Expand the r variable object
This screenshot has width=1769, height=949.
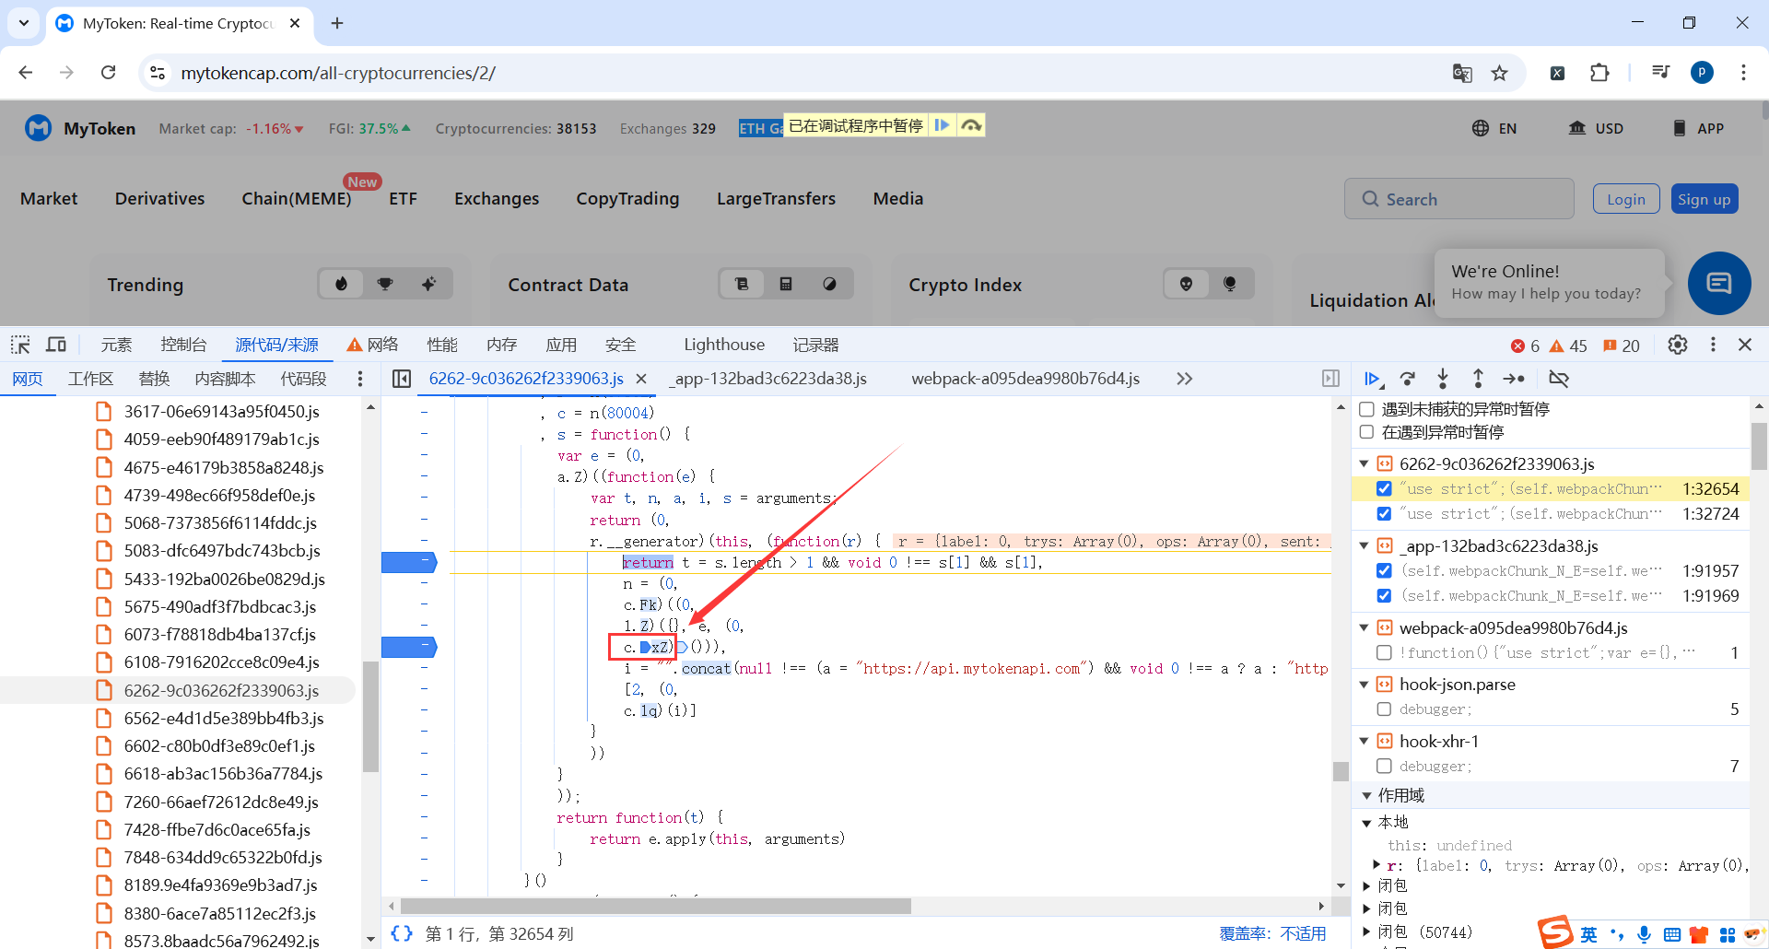tap(1377, 865)
